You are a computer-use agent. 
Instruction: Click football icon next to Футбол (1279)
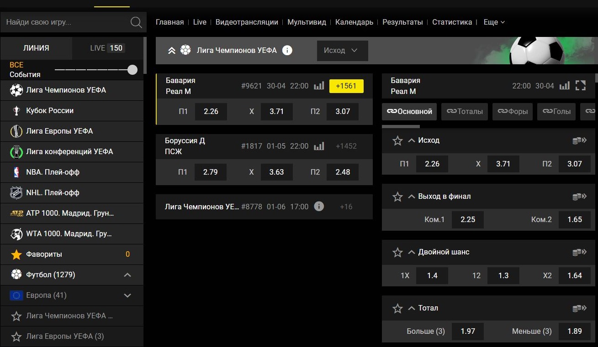16,274
